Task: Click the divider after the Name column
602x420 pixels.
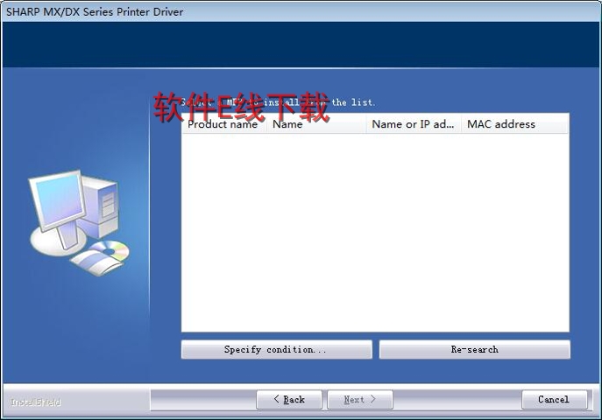Action: 365,124
